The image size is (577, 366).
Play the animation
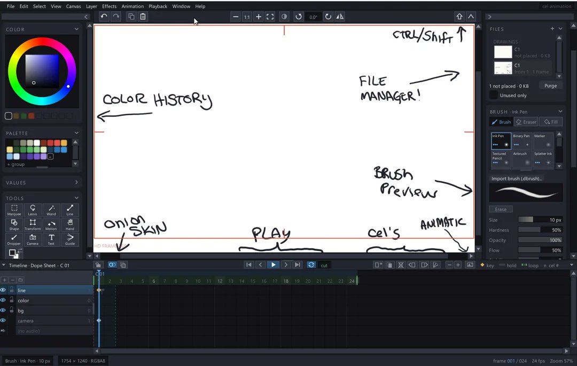pyautogui.click(x=273, y=265)
